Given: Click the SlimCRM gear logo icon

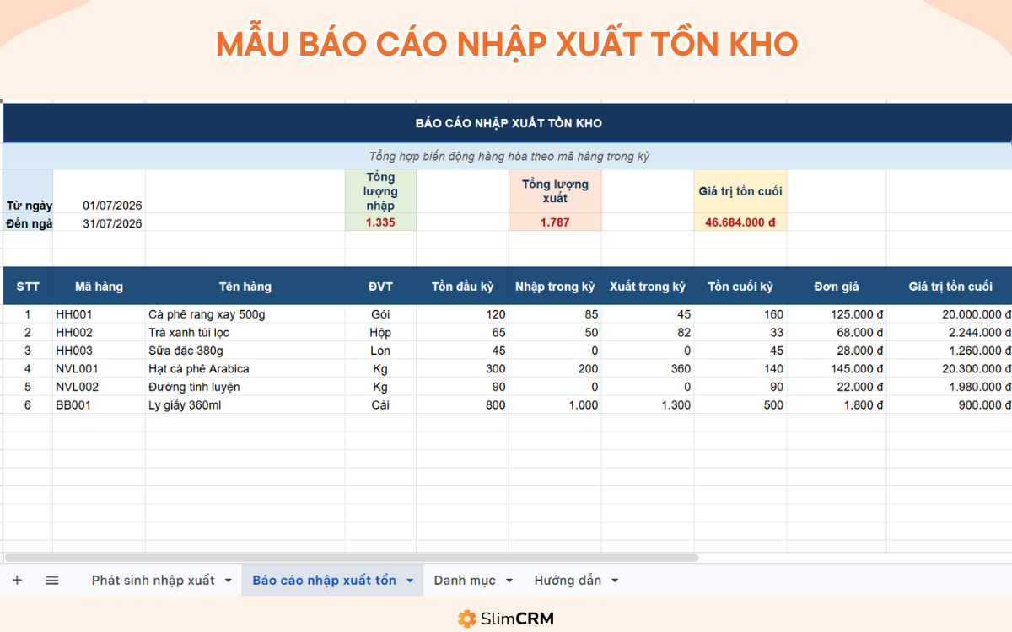Looking at the screenshot, I should [467, 619].
